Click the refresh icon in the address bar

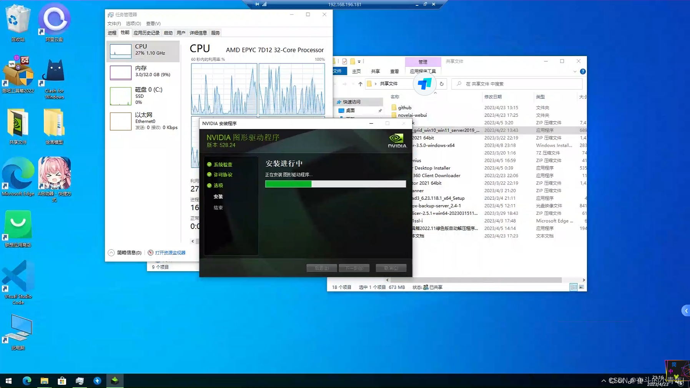point(441,83)
